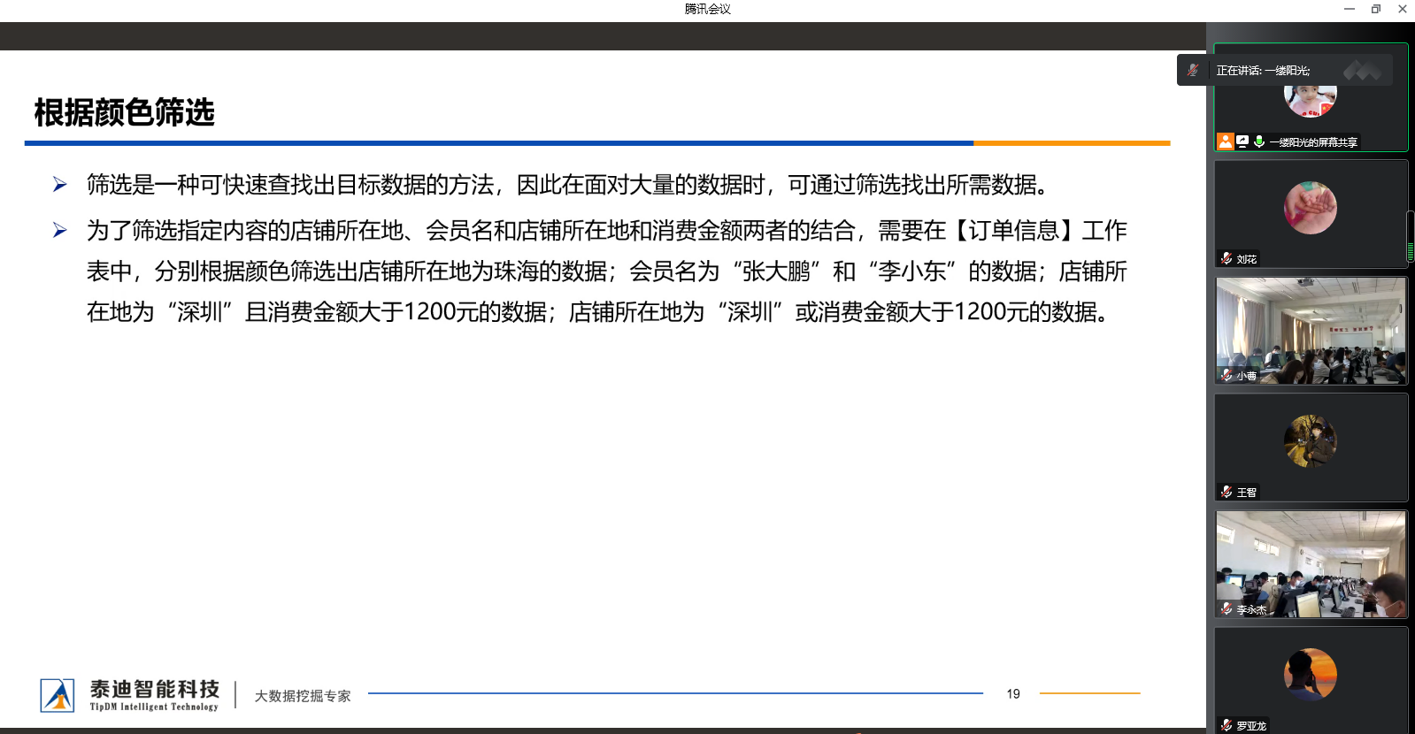Click the muted microphone icon in speaking bar
Image resolution: width=1415 pixels, height=734 pixels.
tap(1193, 70)
